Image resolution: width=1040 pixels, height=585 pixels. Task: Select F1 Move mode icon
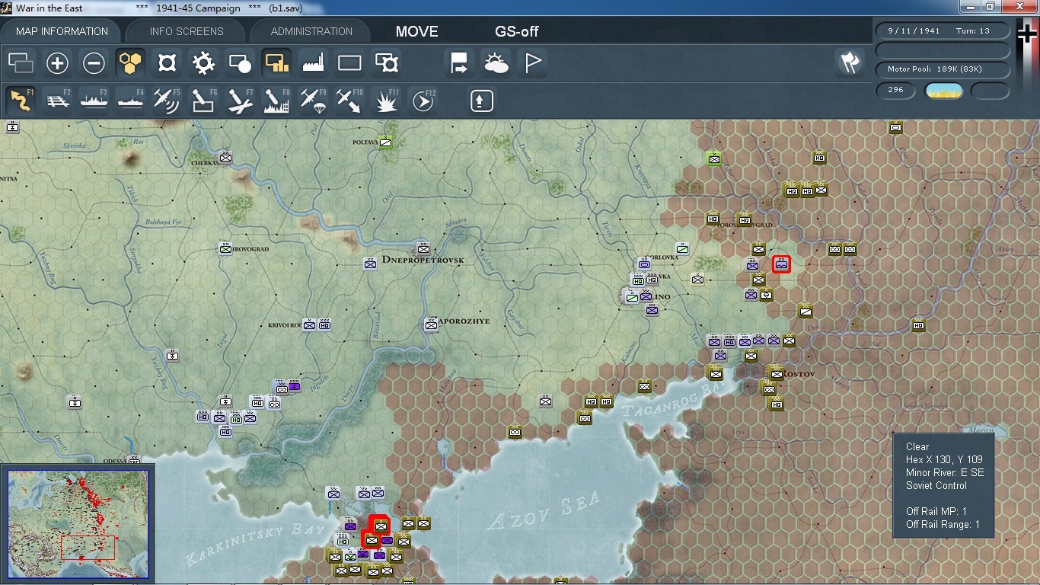[21, 101]
